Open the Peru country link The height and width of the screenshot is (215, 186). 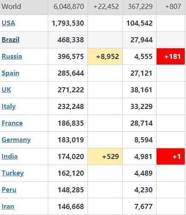pos(9,190)
